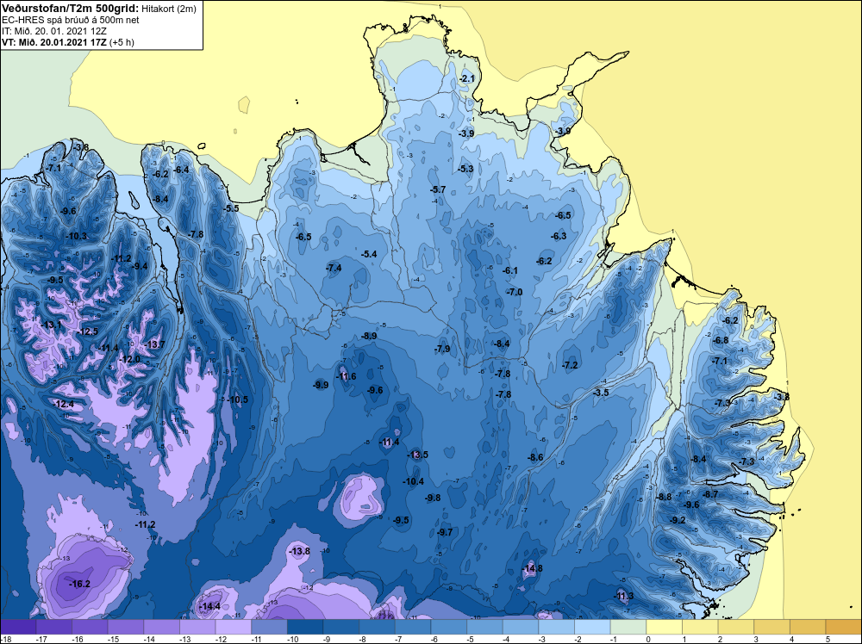Viewport: 862px width, 644px height.
Task: Click the -11.6 temperature reading
Action: [347, 376]
